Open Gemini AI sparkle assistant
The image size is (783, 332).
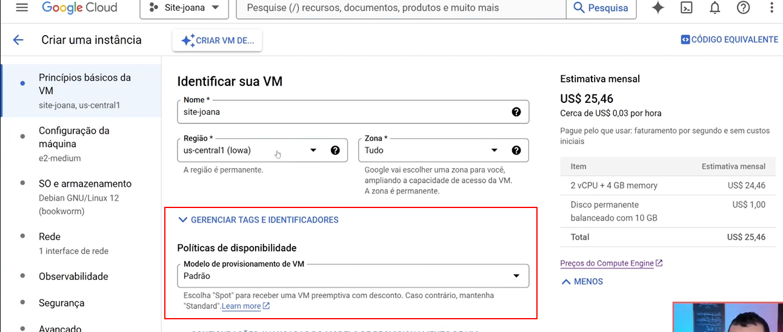point(658,8)
